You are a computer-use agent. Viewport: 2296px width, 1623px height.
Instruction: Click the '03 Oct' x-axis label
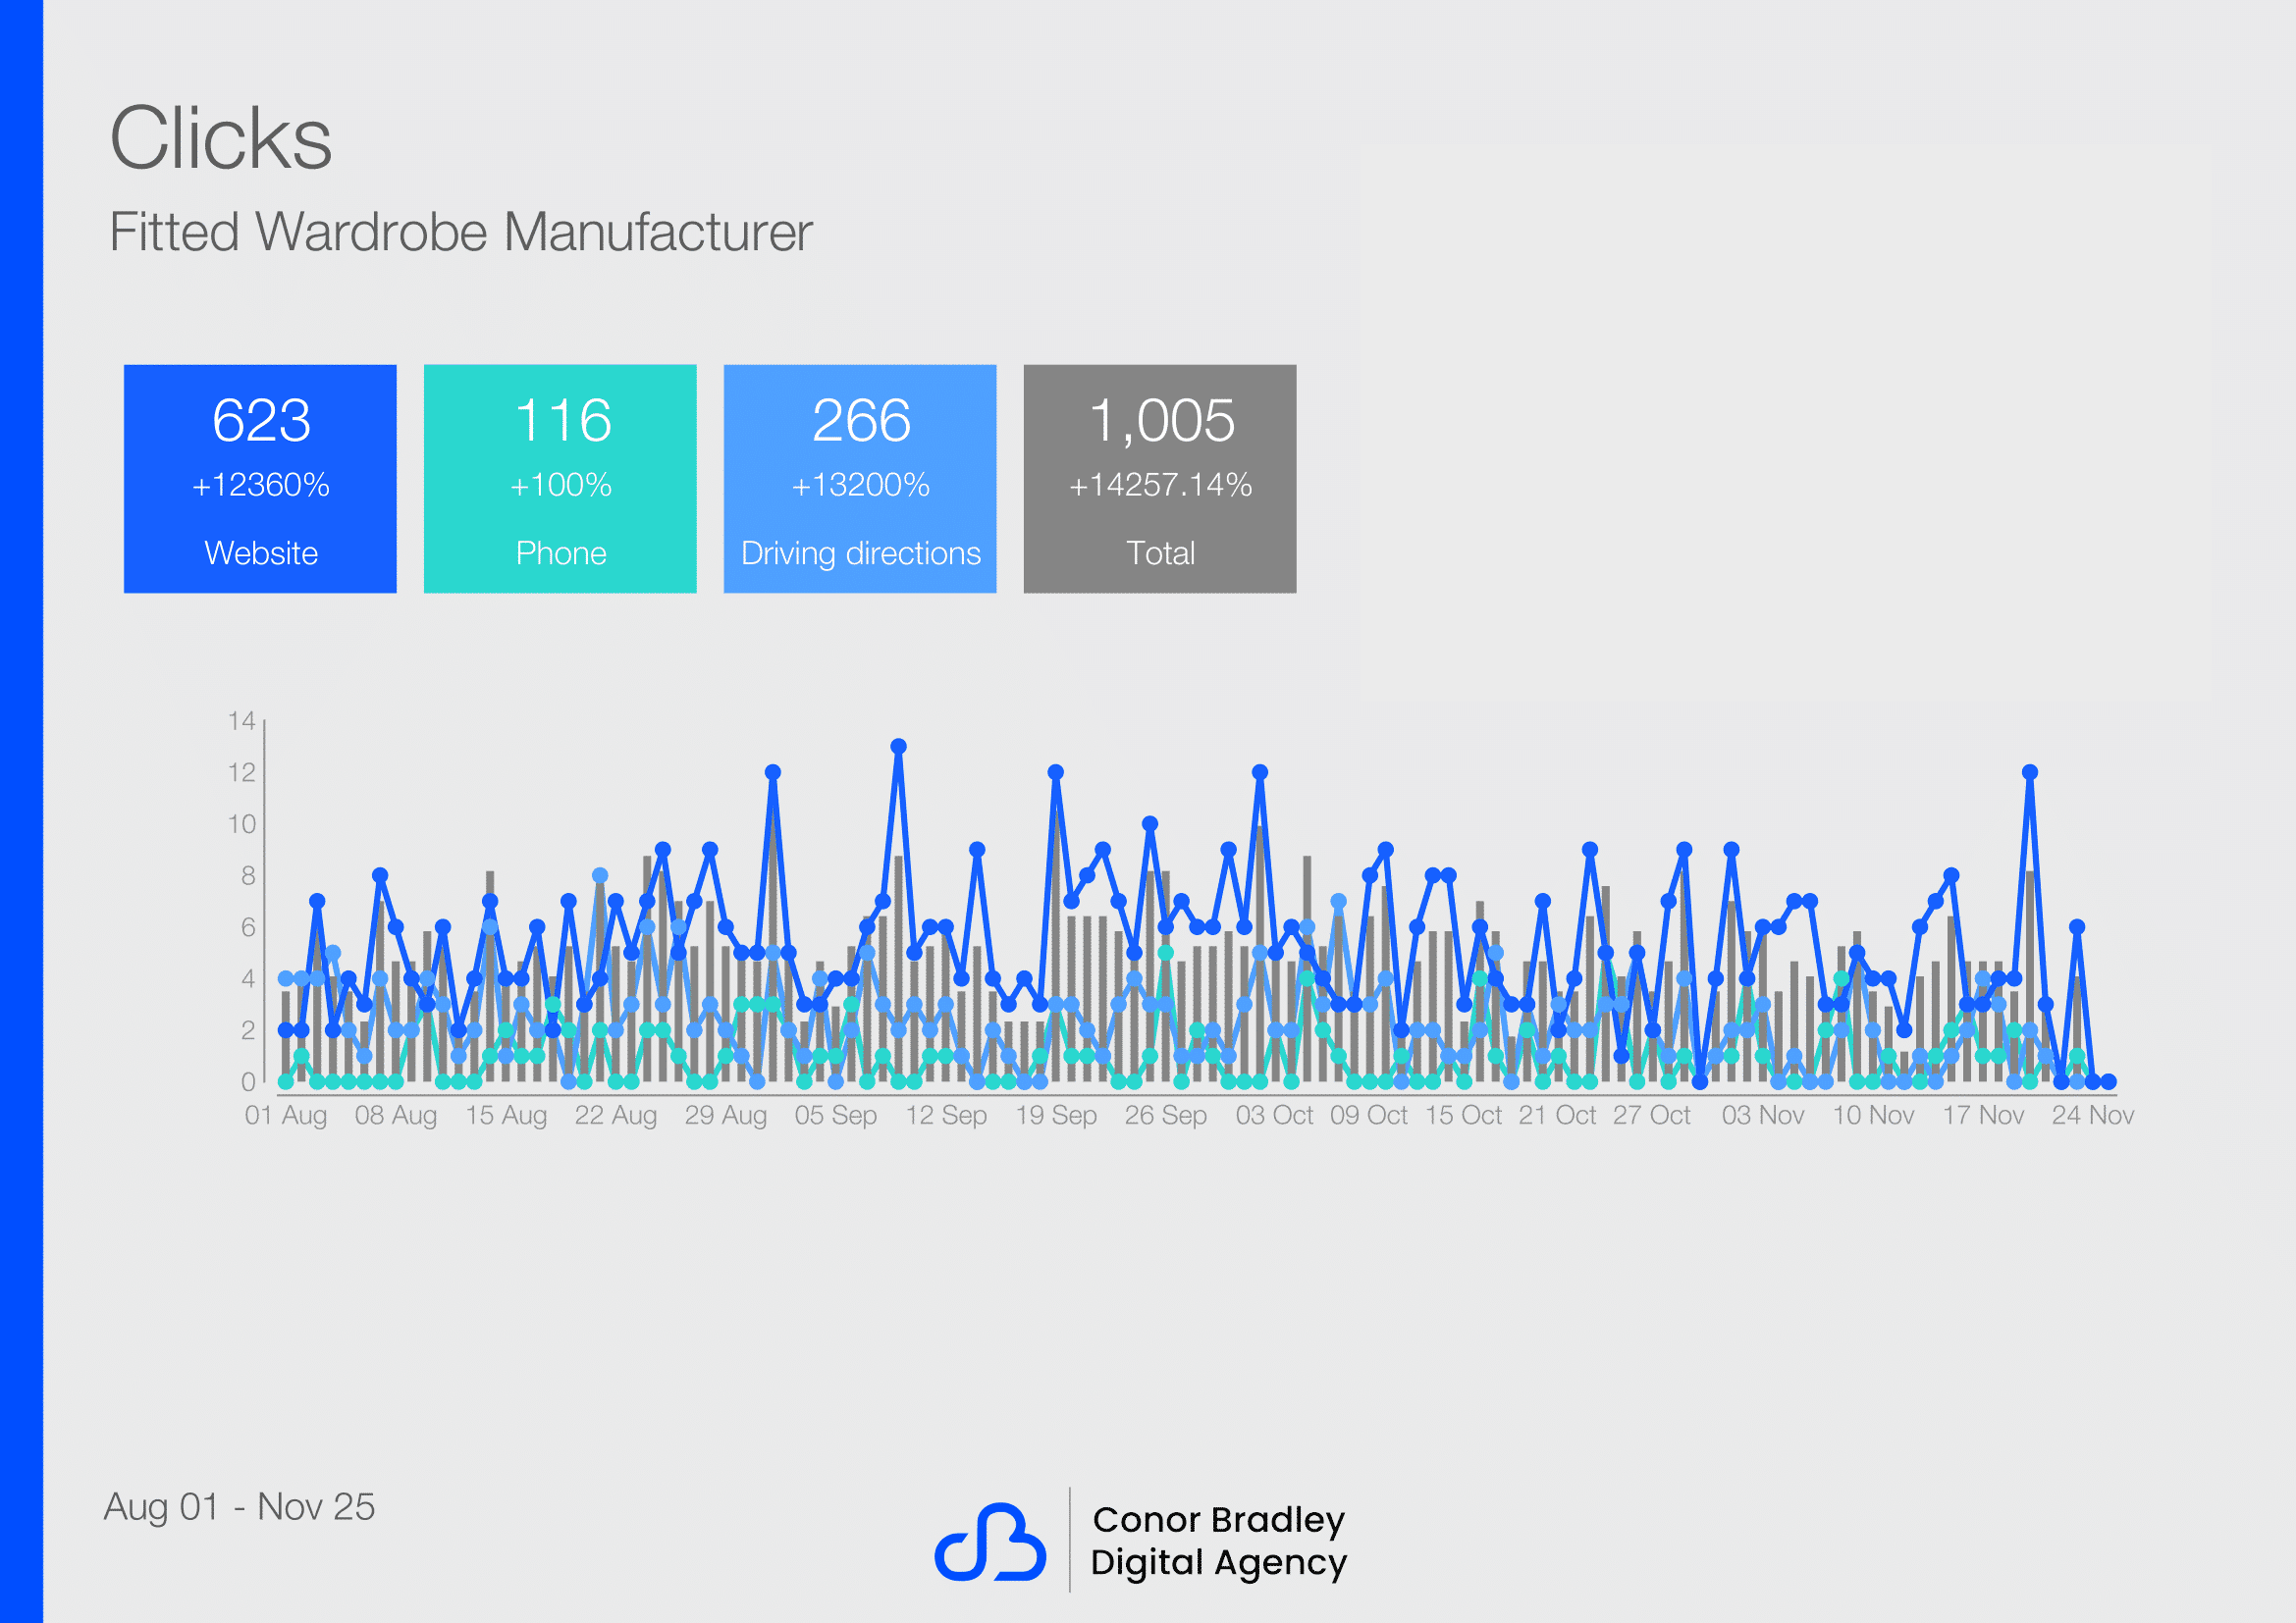(1274, 1115)
